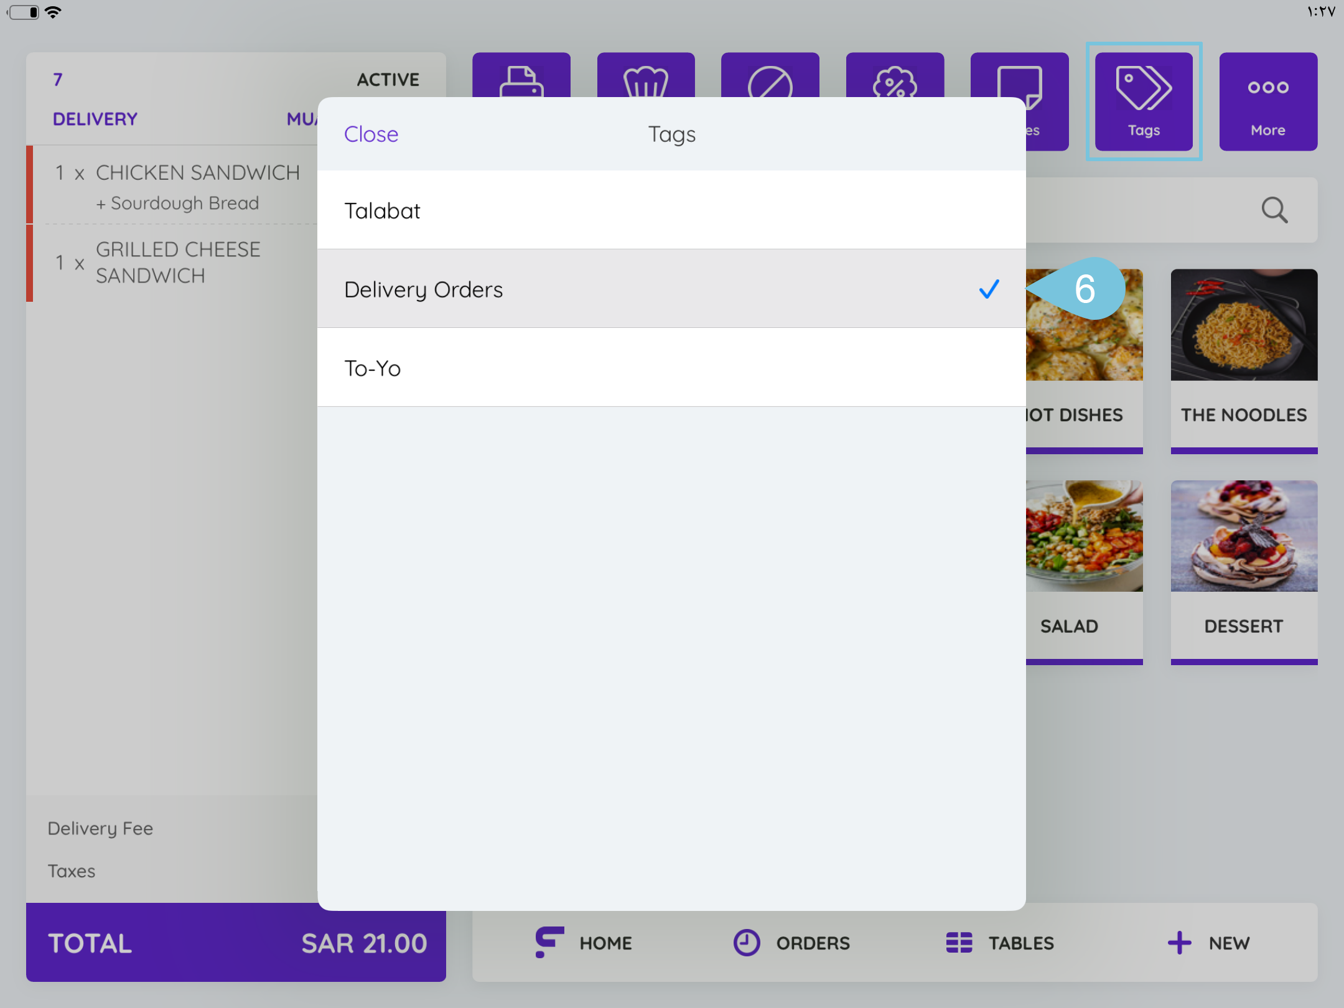1344x1008 pixels.
Task: Open the Orders tab
Action: tap(791, 943)
